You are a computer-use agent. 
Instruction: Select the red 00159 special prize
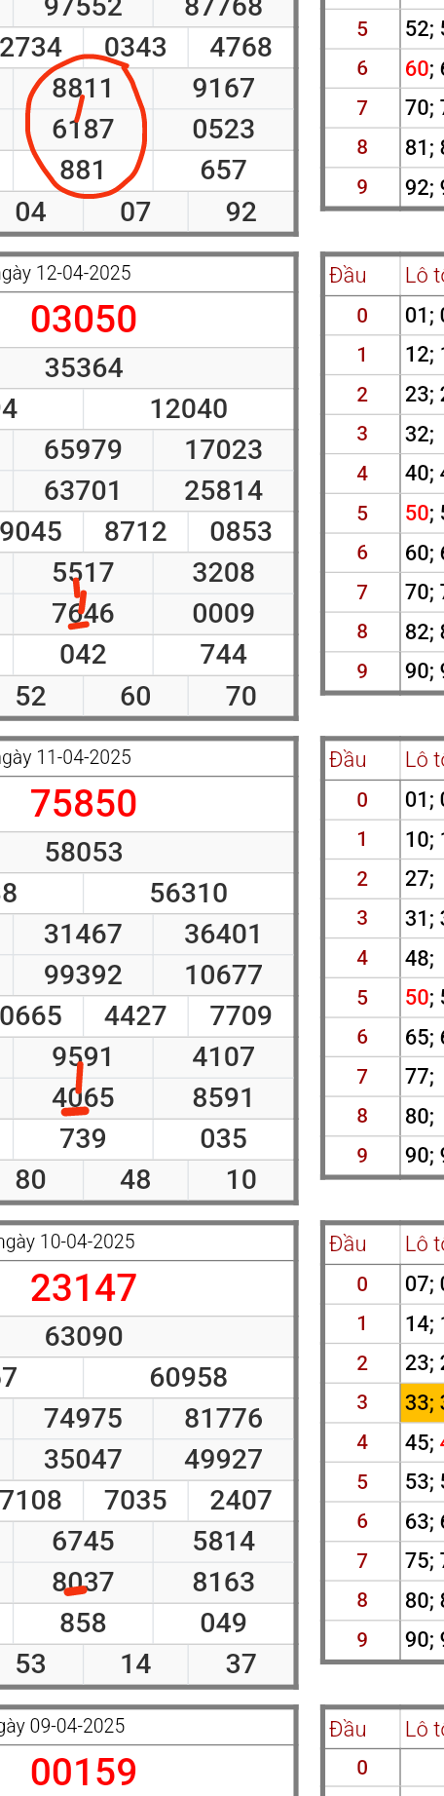(84, 1773)
